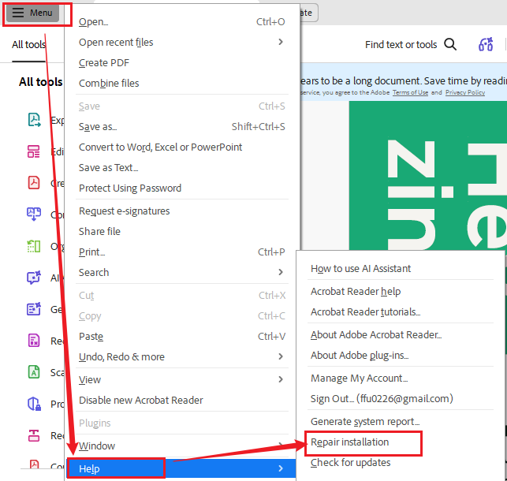Expand the View submenu arrow

click(x=281, y=379)
